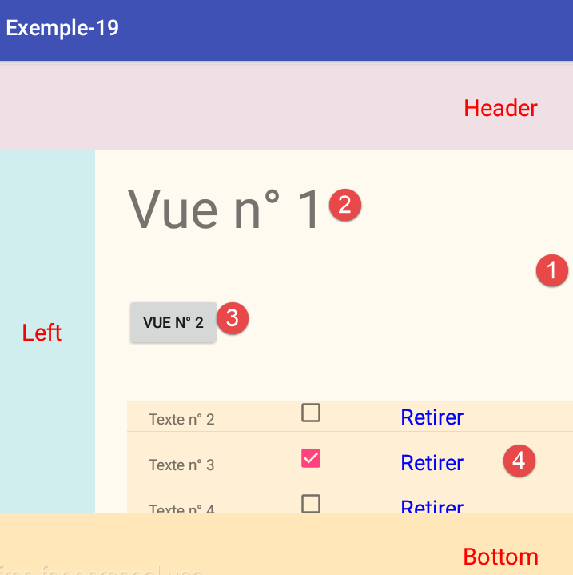Remove Texte n° 4 using its Retirer link
Viewport: 573px width, 575px height.
click(432, 506)
